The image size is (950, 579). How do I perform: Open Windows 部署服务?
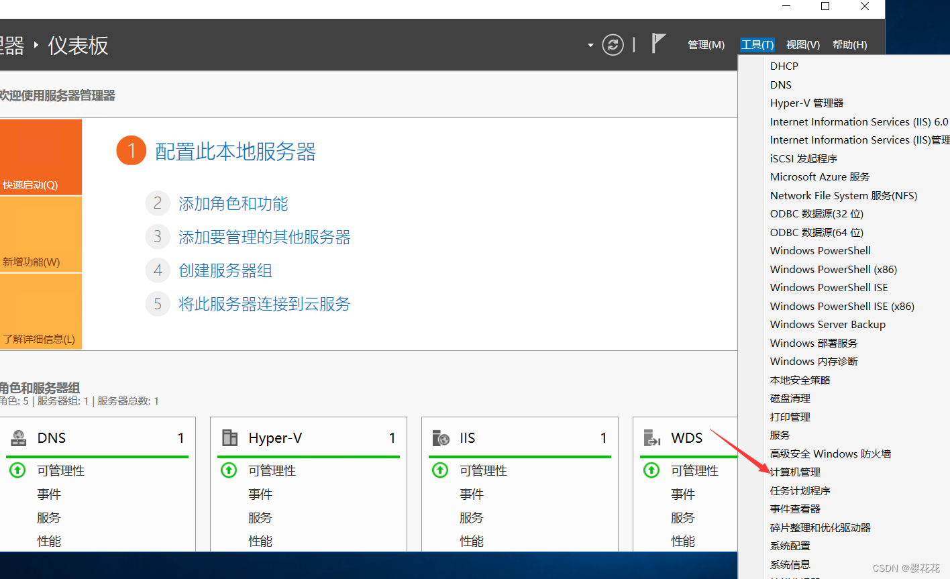tap(814, 343)
